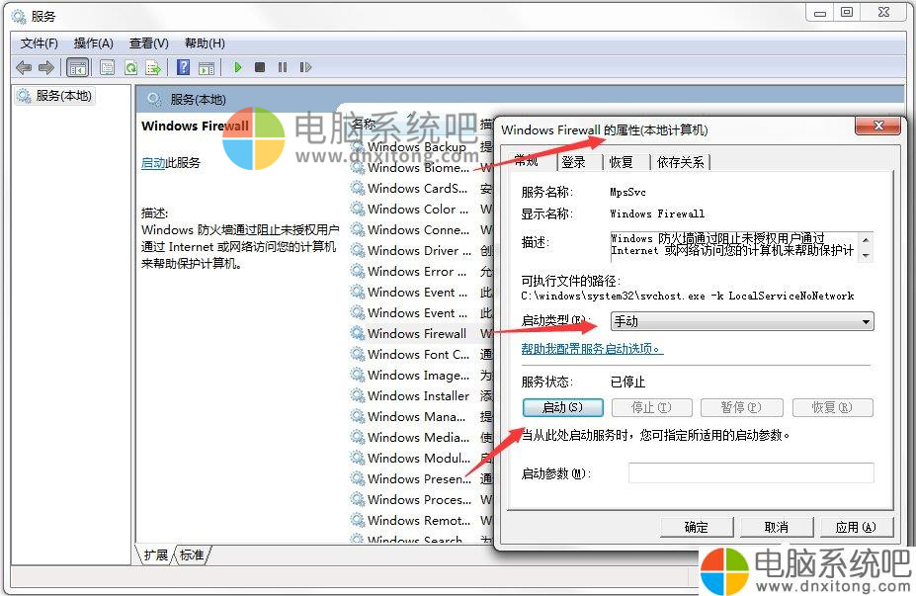Click the gear icon beside Windows Modul...
The image size is (916, 596).
pos(357,458)
